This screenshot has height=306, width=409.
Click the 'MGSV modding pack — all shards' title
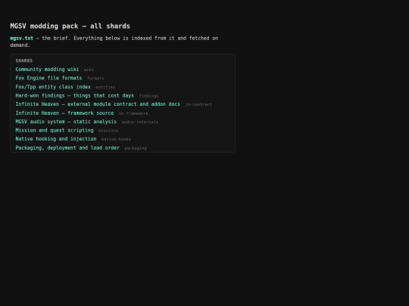[70, 26]
